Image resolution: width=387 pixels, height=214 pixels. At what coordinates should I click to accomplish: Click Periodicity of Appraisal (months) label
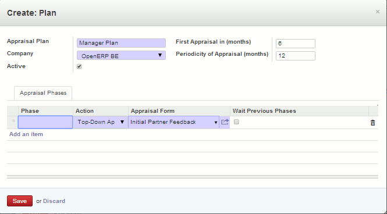click(x=222, y=54)
